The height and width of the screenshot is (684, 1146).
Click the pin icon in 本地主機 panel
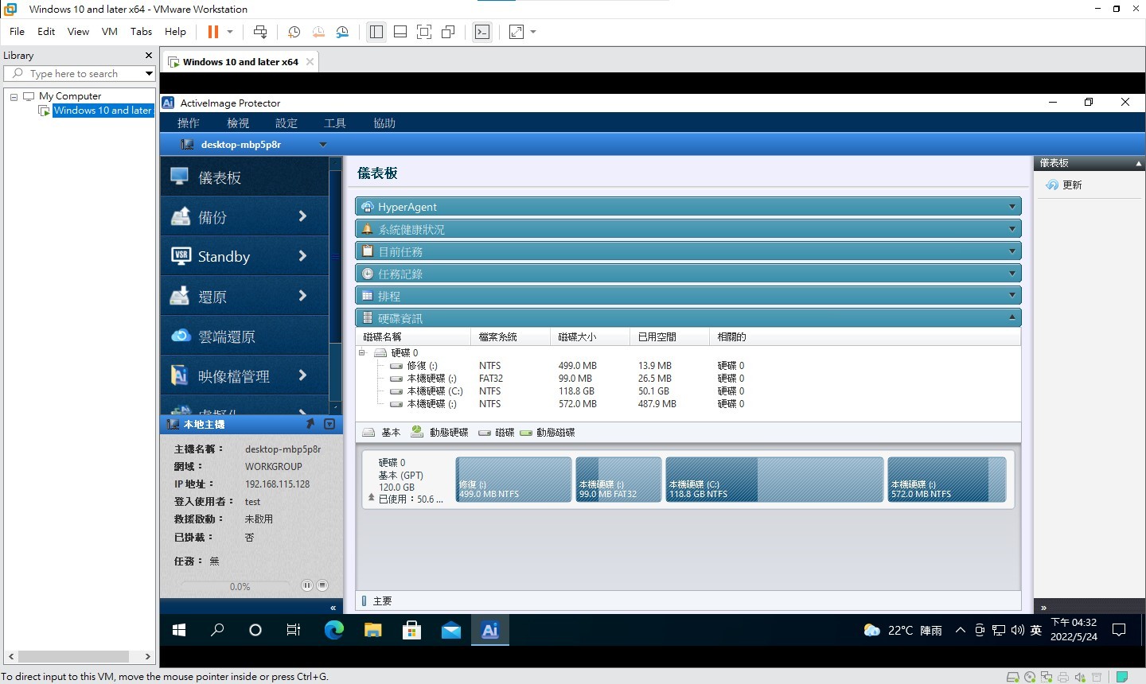click(x=310, y=424)
